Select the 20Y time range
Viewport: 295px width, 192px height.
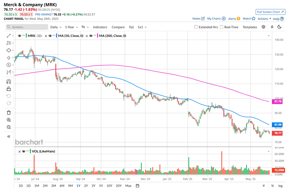click(x=119, y=185)
